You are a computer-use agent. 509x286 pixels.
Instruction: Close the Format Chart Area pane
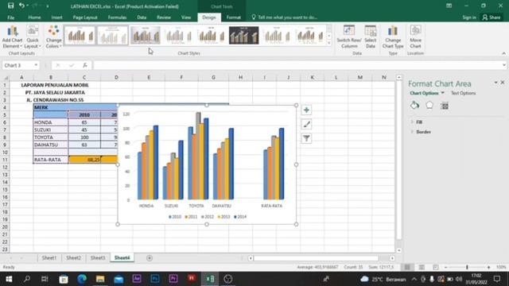coord(503,83)
